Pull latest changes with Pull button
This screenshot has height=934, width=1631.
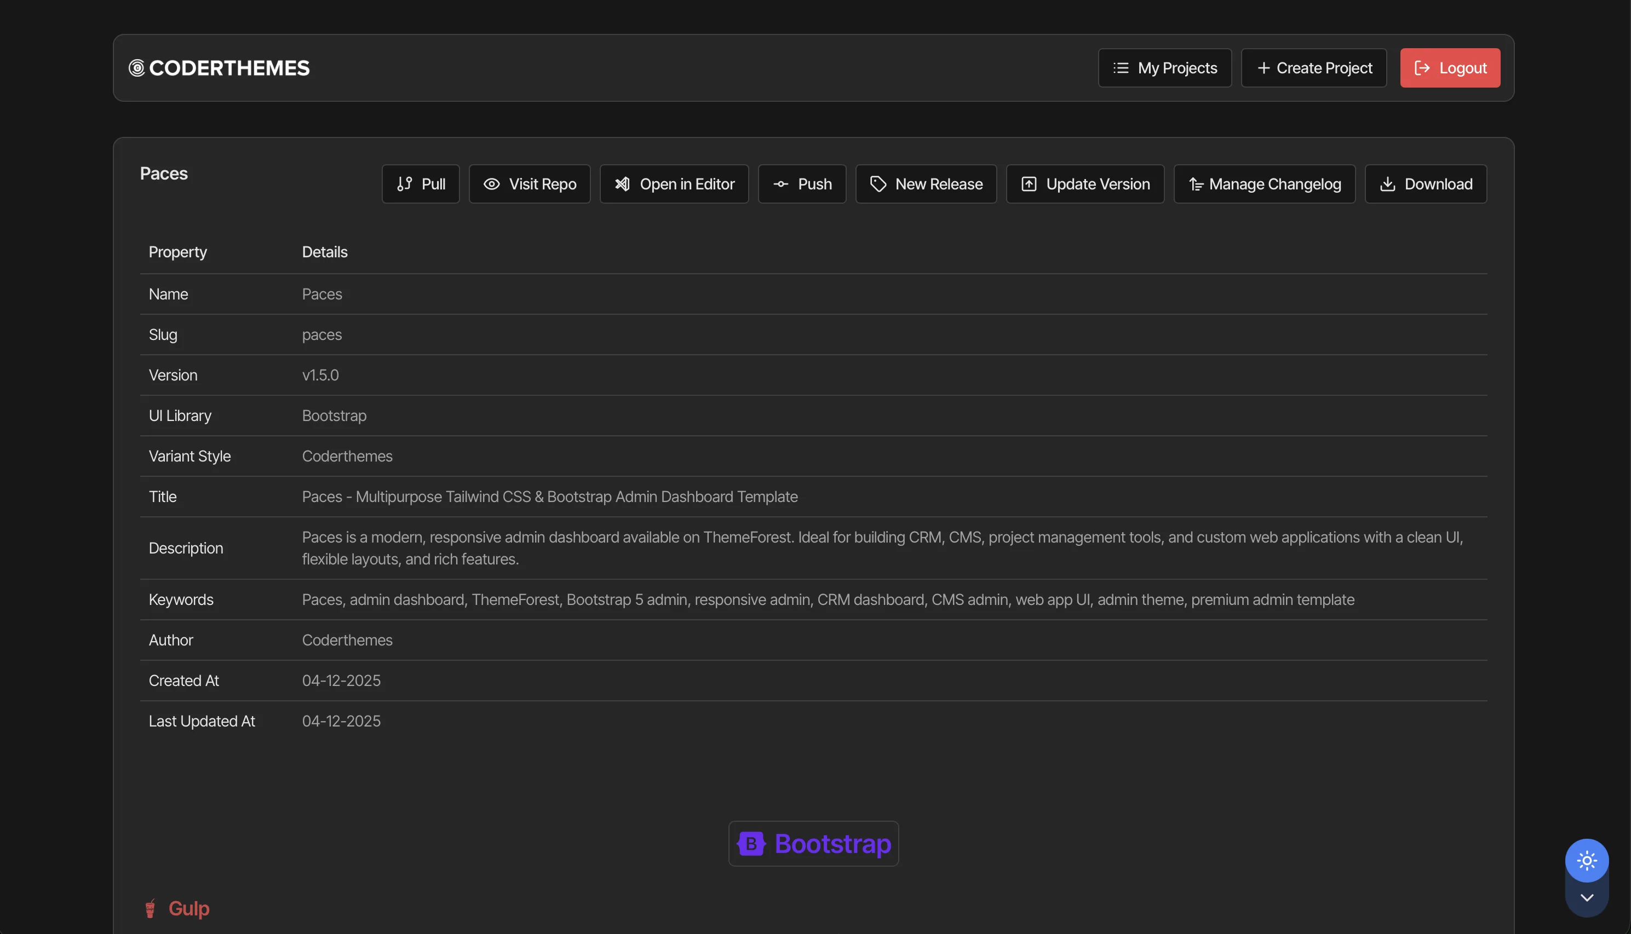(420, 184)
